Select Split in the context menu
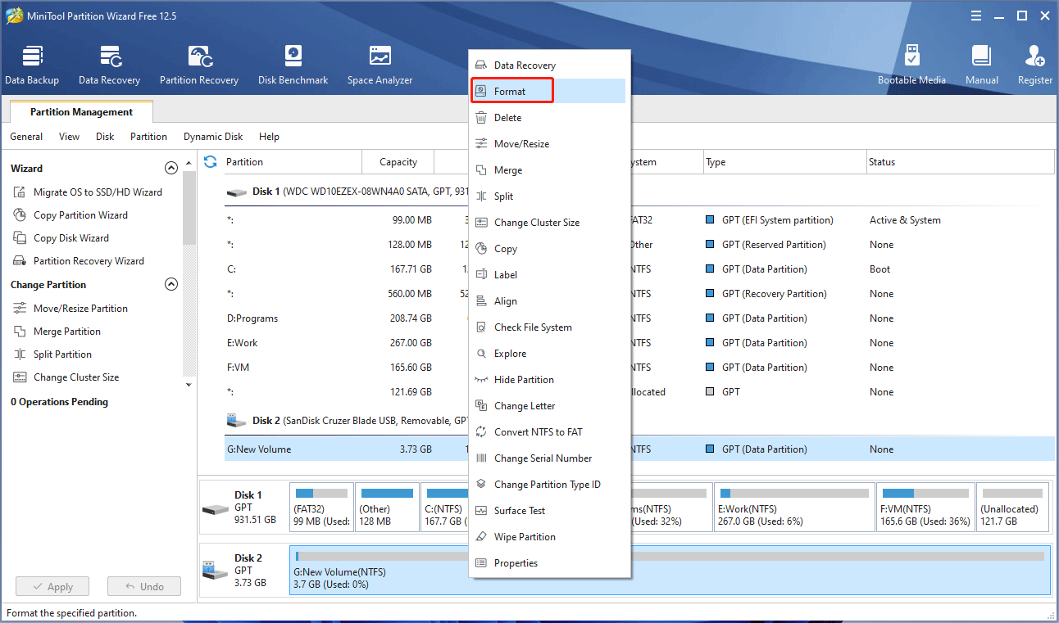Viewport: 1059px width, 623px height. coord(549,196)
